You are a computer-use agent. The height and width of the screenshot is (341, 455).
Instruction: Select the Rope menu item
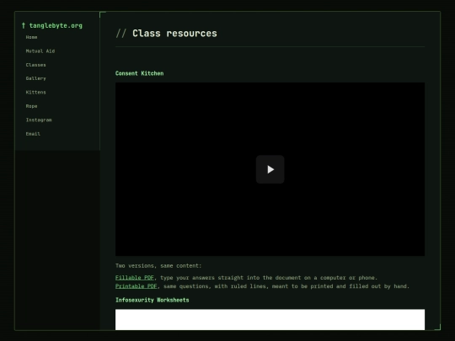tap(31, 106)
